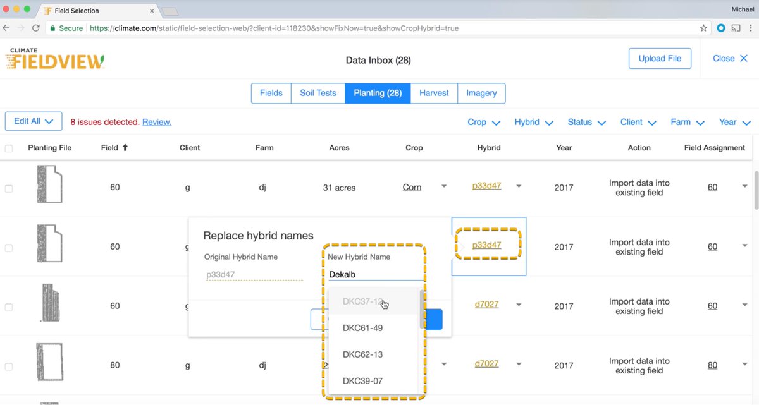Click the third row planting file thumbnail
759x405 pixels.
coord(49,303)
